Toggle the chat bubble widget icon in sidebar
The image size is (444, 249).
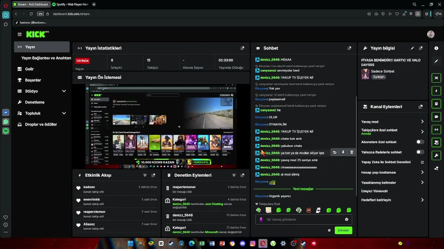436,117
